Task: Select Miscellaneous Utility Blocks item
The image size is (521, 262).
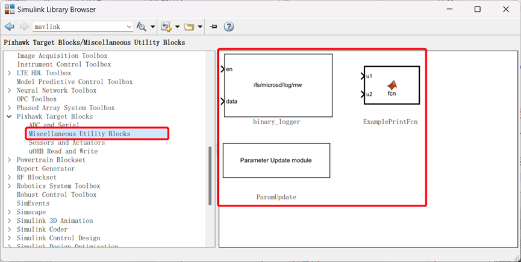Action: click(80, 134)
